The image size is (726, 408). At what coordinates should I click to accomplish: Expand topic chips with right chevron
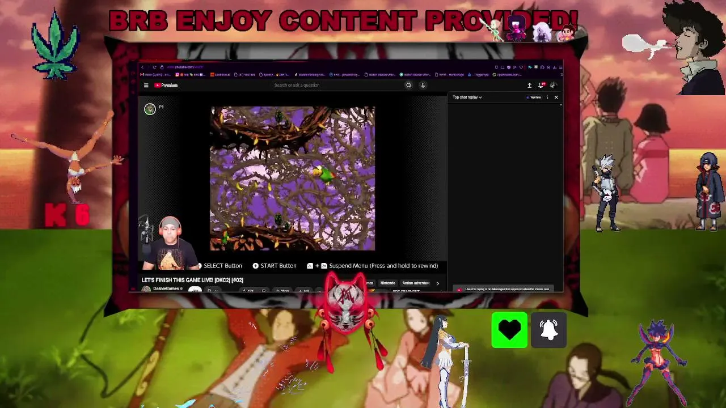438,283
